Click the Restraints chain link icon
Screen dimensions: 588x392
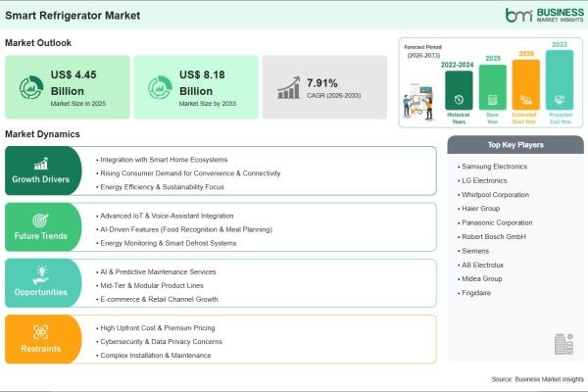pos(40,332)
